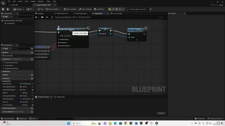This screenshot has height=126, width=225.
Task: Click Add button in My Blueprint panel
Action: point(5,48)
